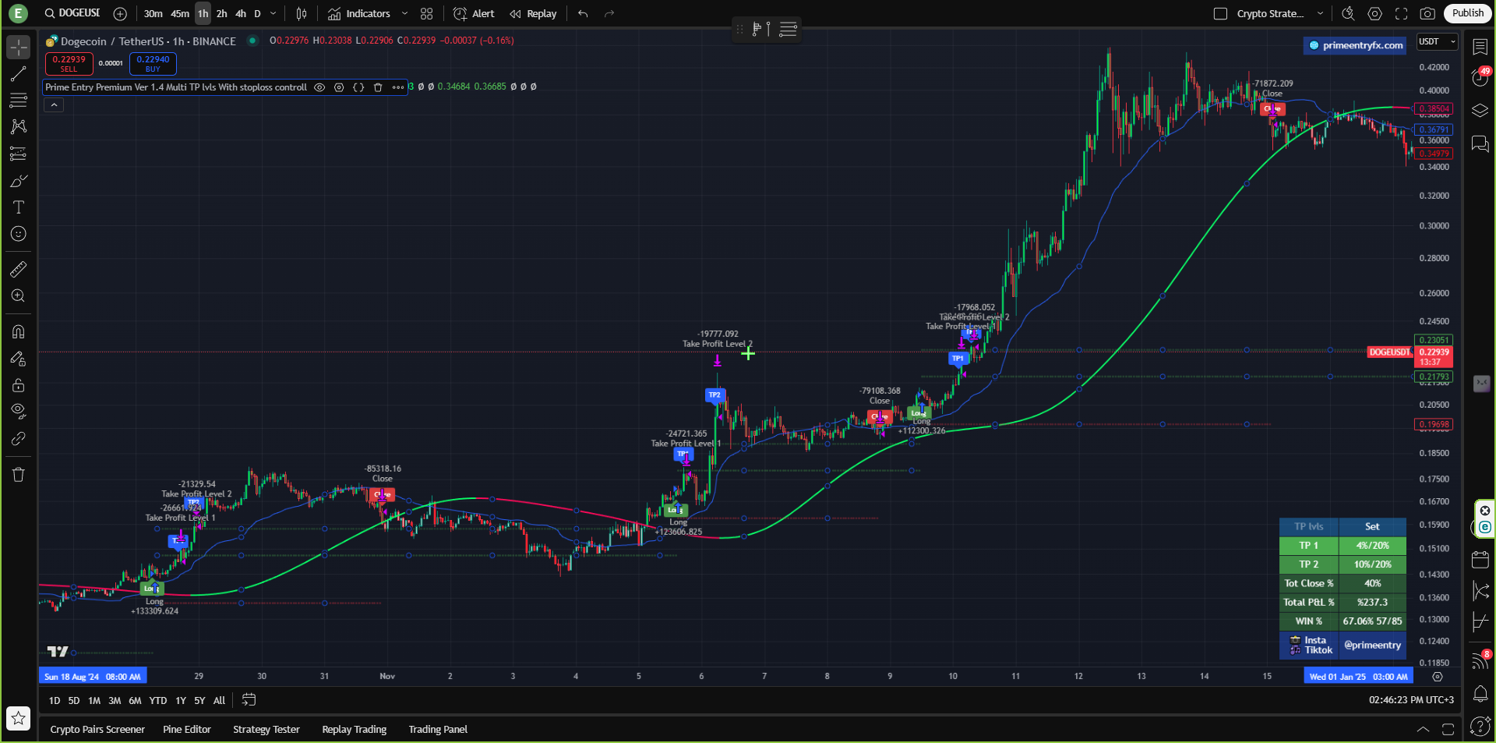Click the SELL button at 0.22939
1496x743 pixels.
[x=69, y=63]
